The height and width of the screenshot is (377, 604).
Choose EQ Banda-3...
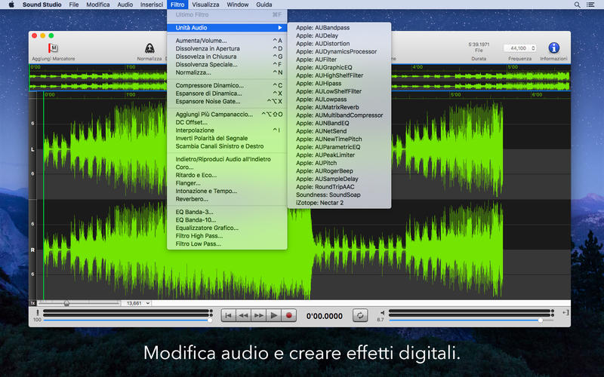(x=227, y=212)
